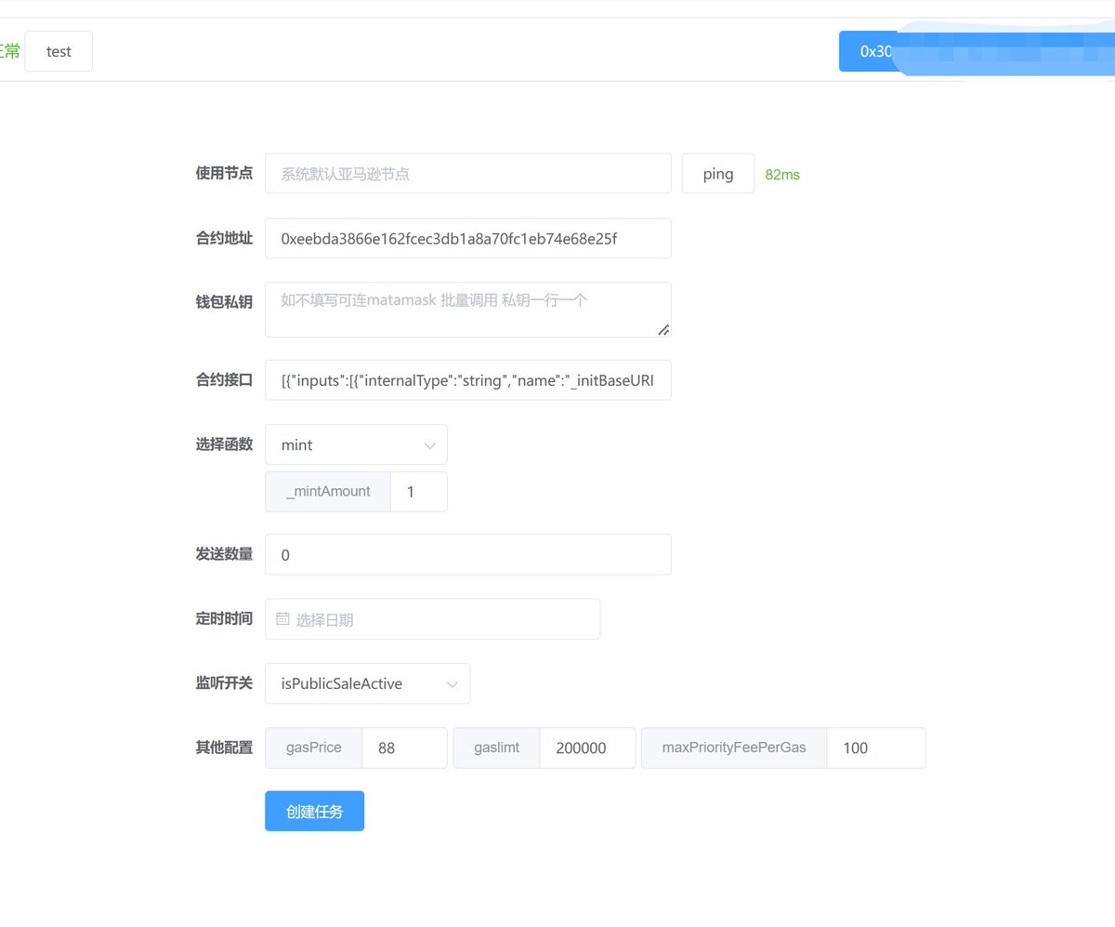Viewport: 1115px width, 927px height.
Task: Open the 选择日期 date picker field
Action: [433, 619]
